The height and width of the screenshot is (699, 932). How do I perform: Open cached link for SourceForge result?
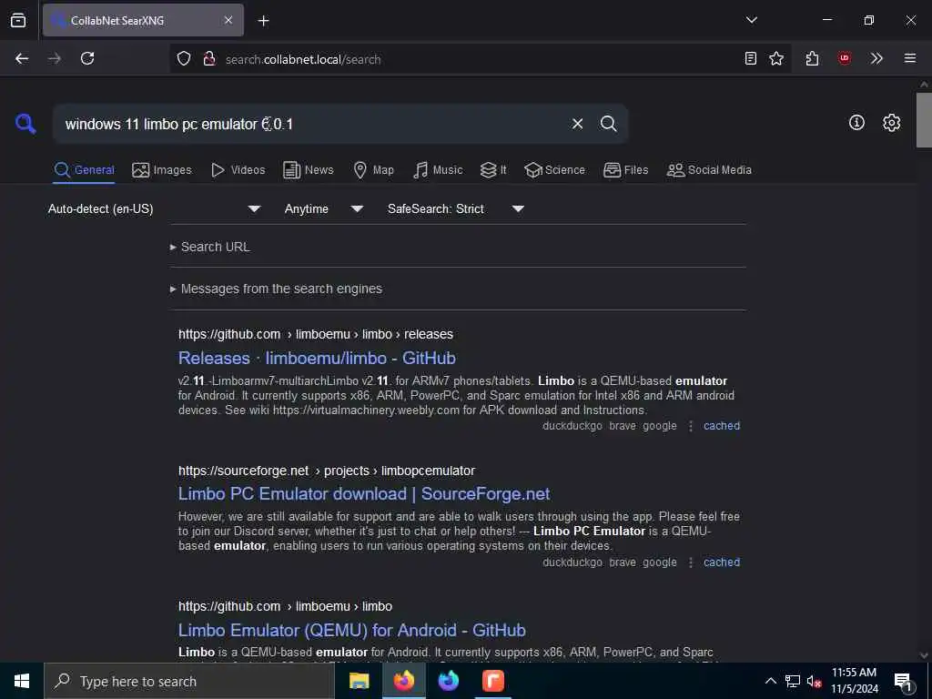[722, 562]
